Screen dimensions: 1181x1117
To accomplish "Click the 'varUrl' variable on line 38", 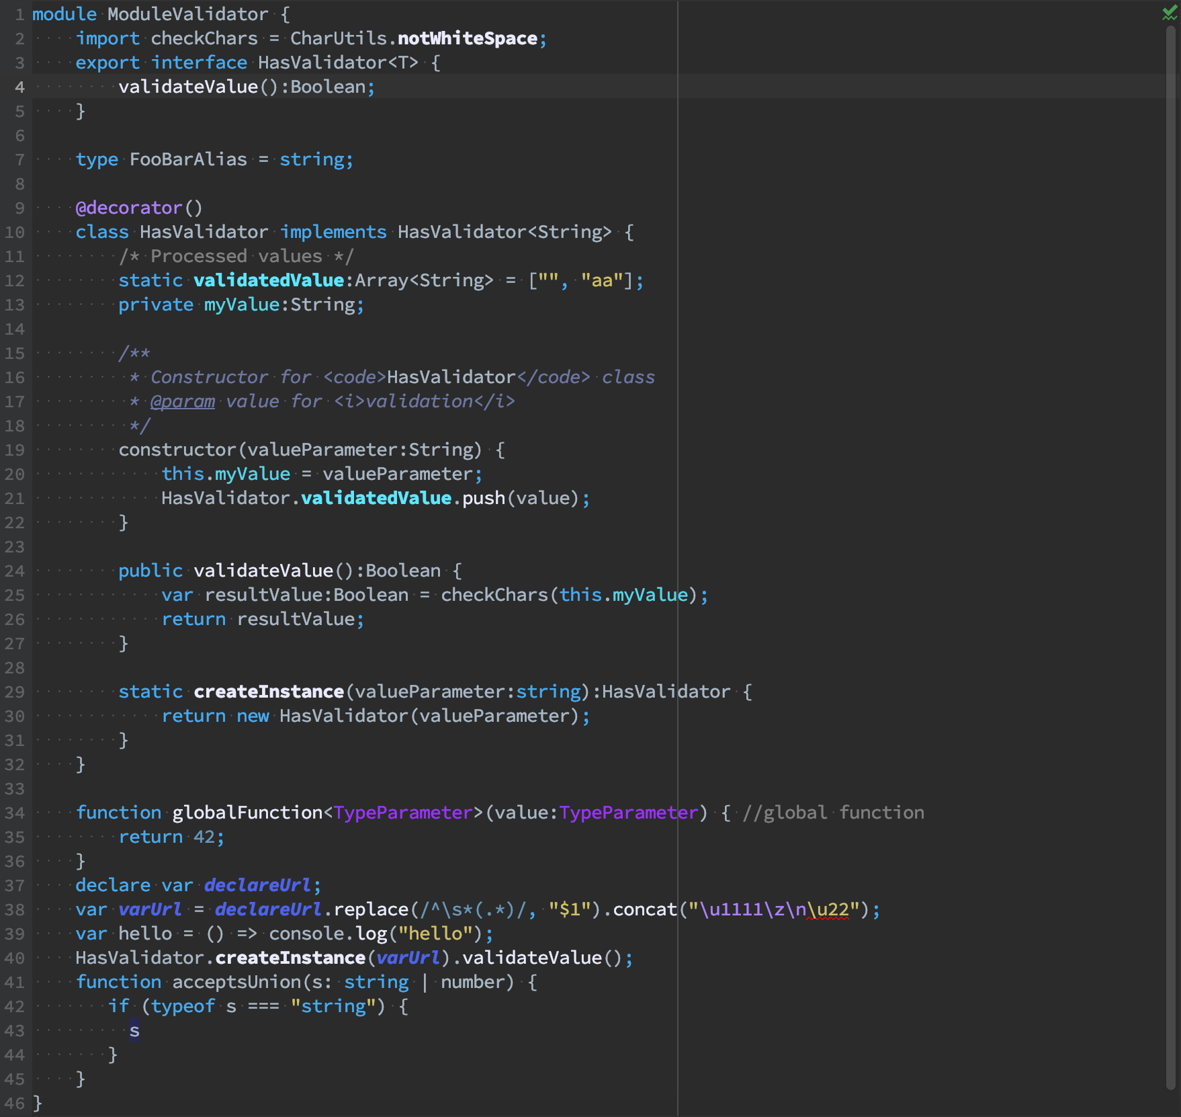I will click(150, 909).
